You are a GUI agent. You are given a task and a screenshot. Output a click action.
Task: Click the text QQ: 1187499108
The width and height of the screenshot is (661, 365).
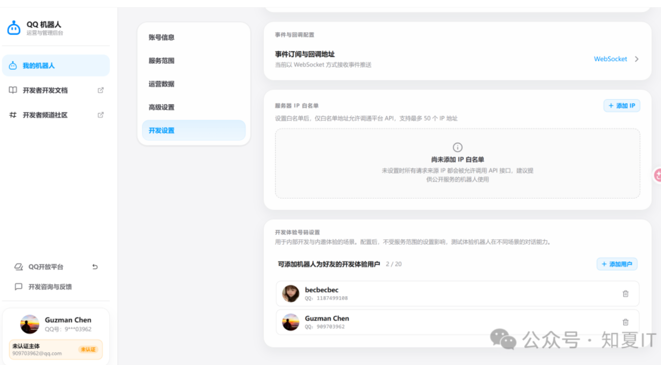tap(326, 298)
